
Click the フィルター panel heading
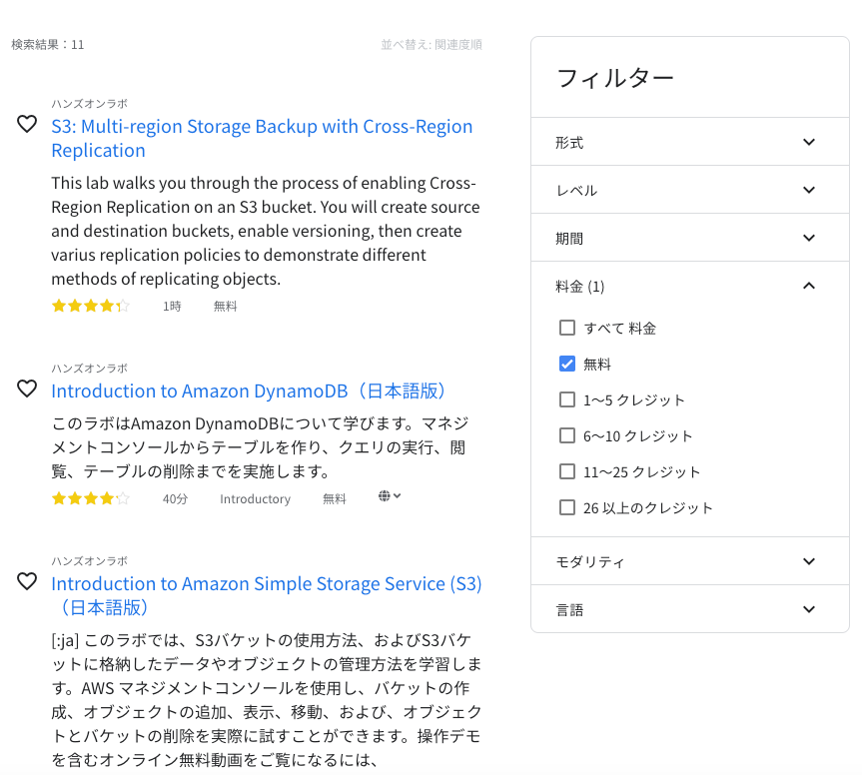[x=615, y=78]
